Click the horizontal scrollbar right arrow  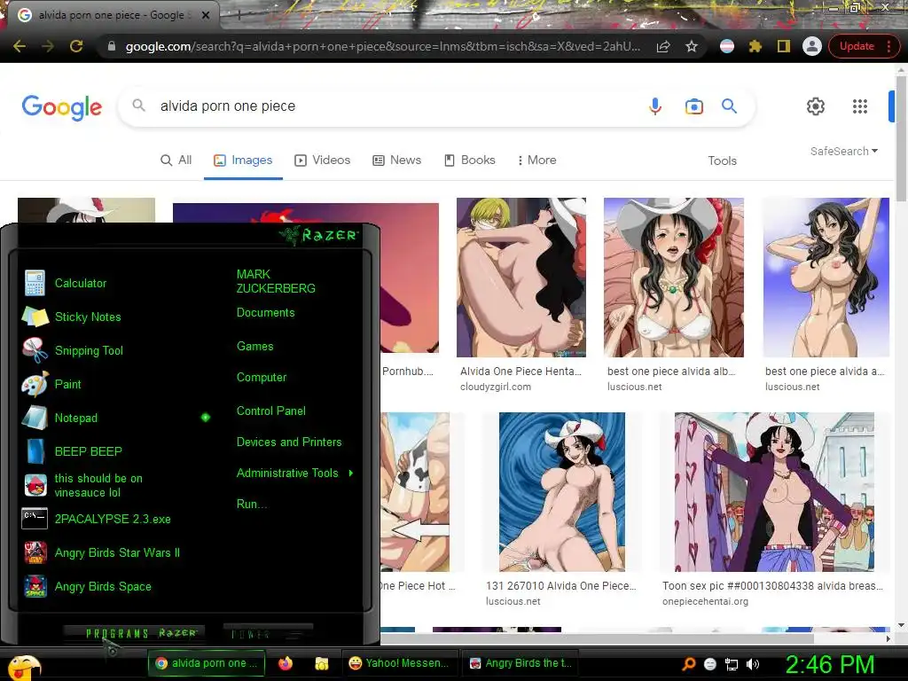888,638
